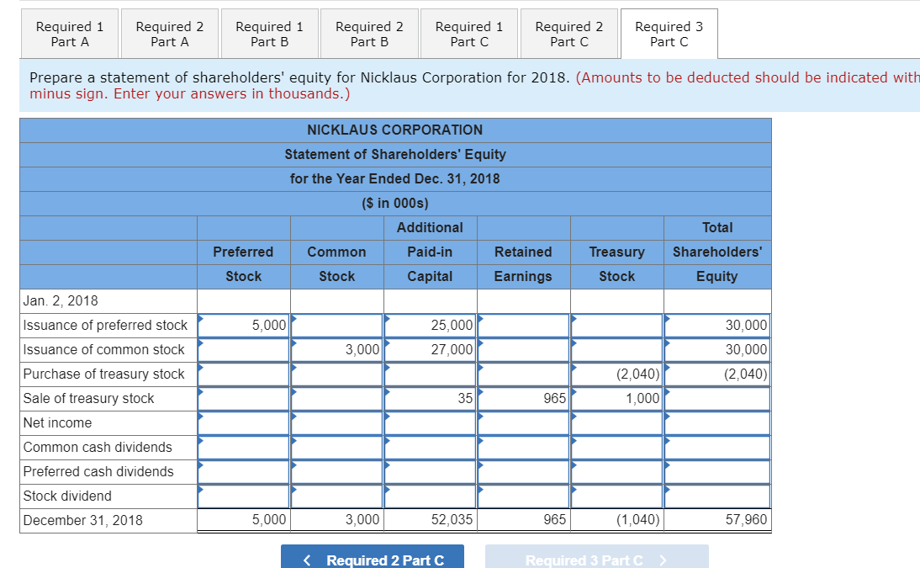Click the NICKLAUS CORPORATION title
920x568 pixels.
(x=395, y=130)
